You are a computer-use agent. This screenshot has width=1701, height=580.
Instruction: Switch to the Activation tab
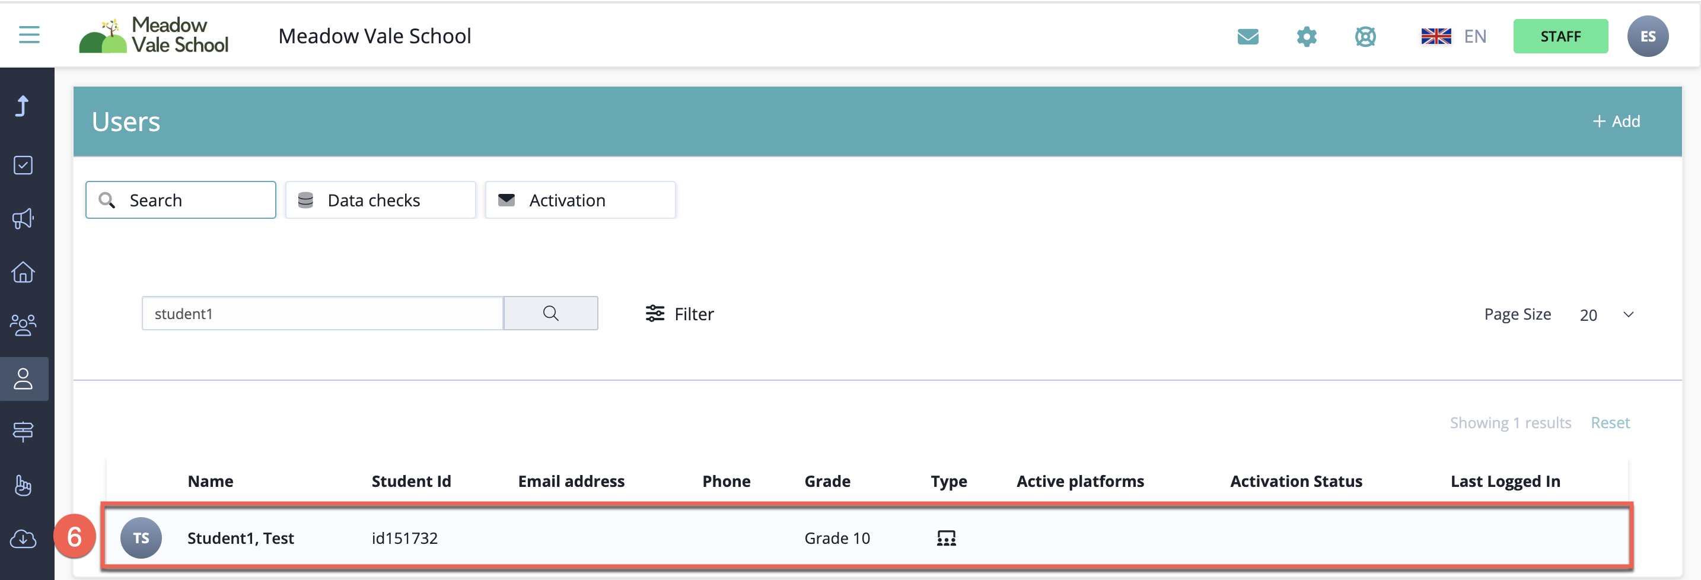click(x=580, y=200)
